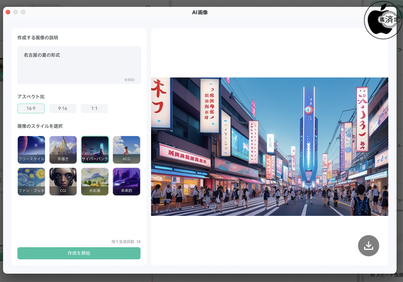Click the apple logo badge at top right

pyautogui.click(x=383, y=19)
